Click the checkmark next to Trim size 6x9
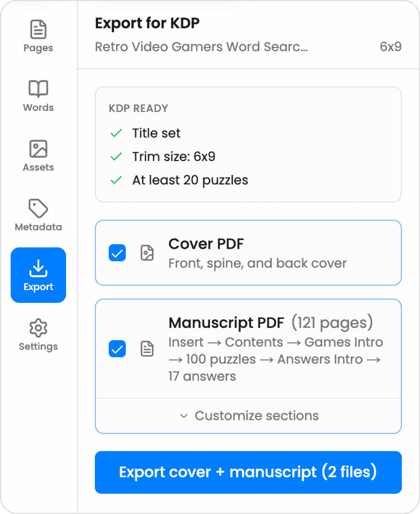The width and height of the screenshot is (420, 514). (x=115, y=156)
